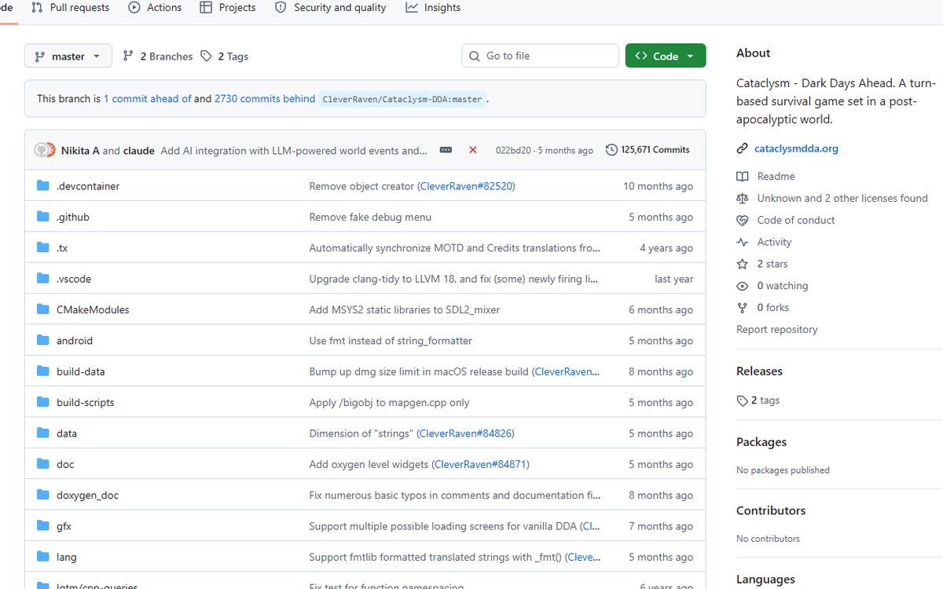Click the eye watching icon
The height and width of the screenshot is (589, 943).
tap(742, 287)
